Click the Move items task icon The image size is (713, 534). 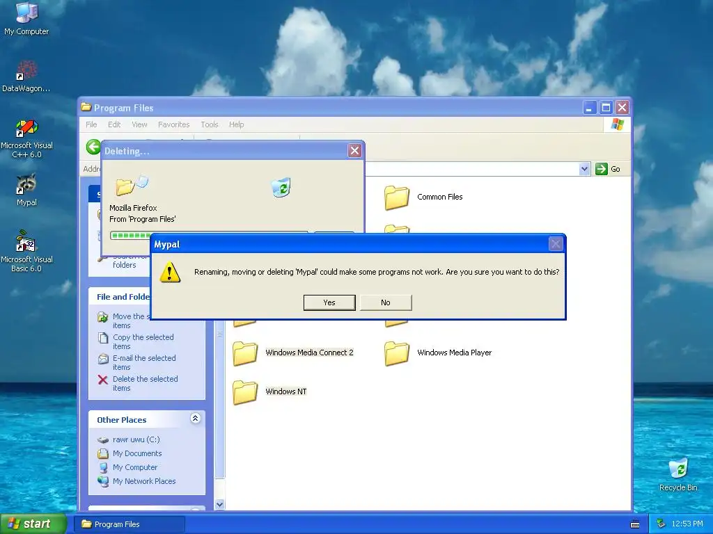pos(103,317)
